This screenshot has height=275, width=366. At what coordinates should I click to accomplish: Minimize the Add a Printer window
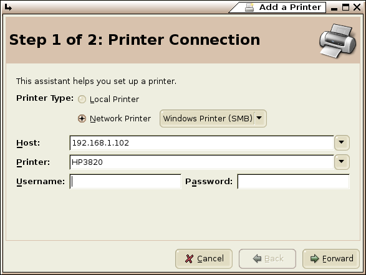tap(334, 7)
